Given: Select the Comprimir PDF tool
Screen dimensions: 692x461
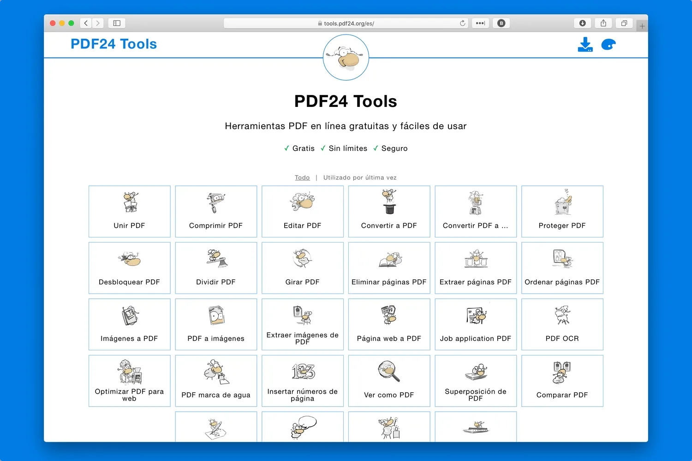Looking at the screenshot, I should [x=215, y=212].
